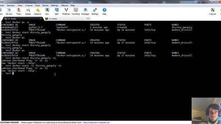
Task: Click the status 'Created' value for thirsty_ganguly
Action: [122, 28]
